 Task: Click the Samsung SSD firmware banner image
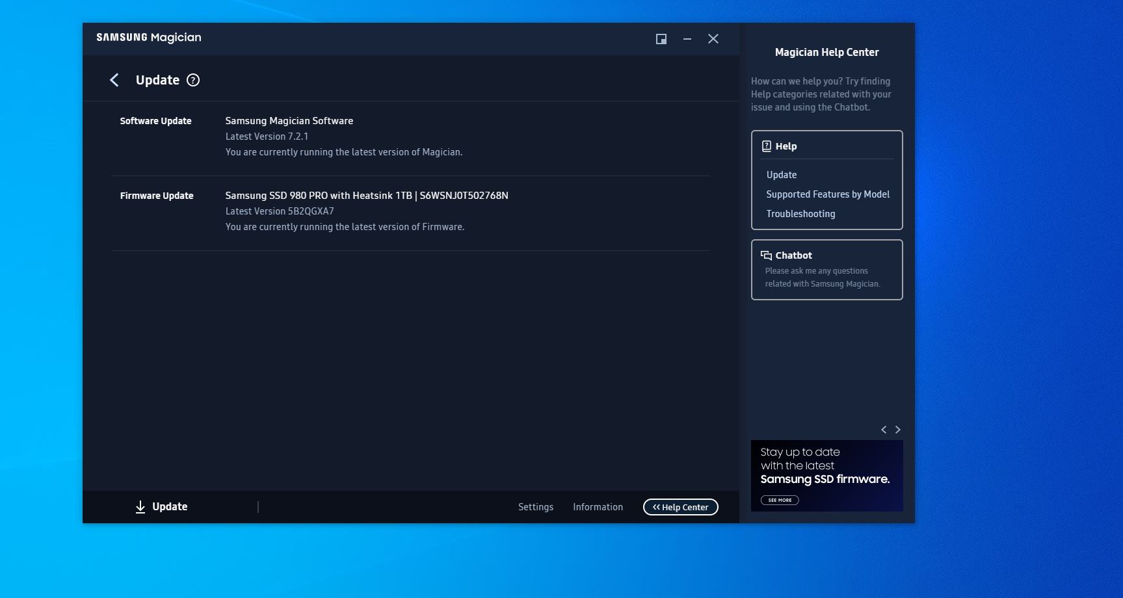pyautogui.click(x=826, y=474)
